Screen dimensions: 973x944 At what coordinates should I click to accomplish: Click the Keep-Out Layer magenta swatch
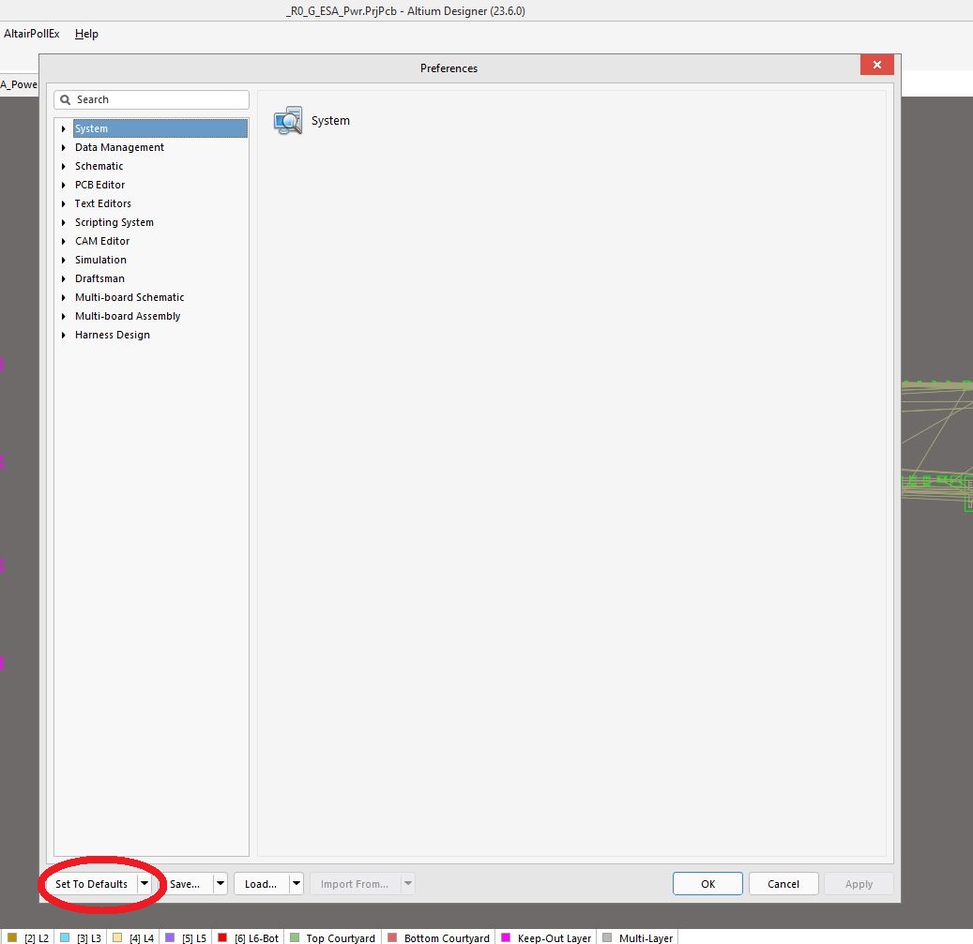tap(506, 937)
